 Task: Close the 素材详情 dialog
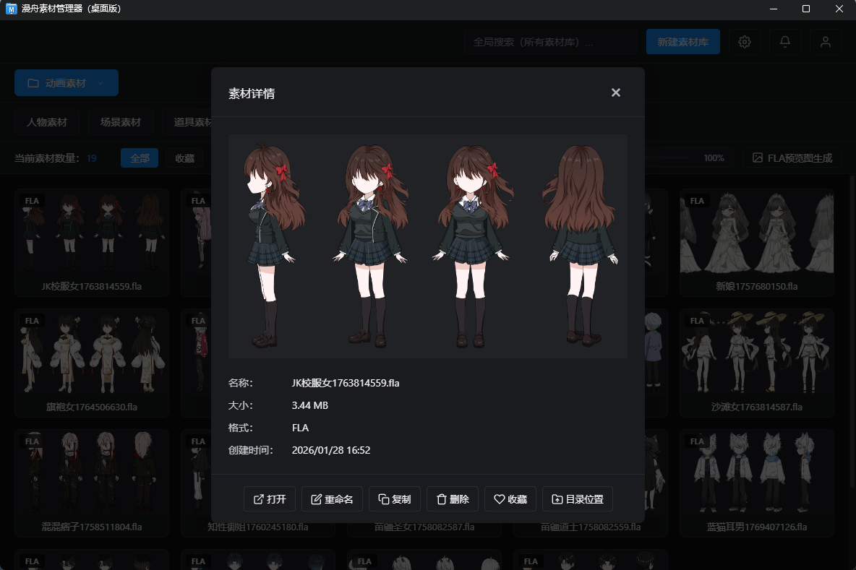point(615,92)
